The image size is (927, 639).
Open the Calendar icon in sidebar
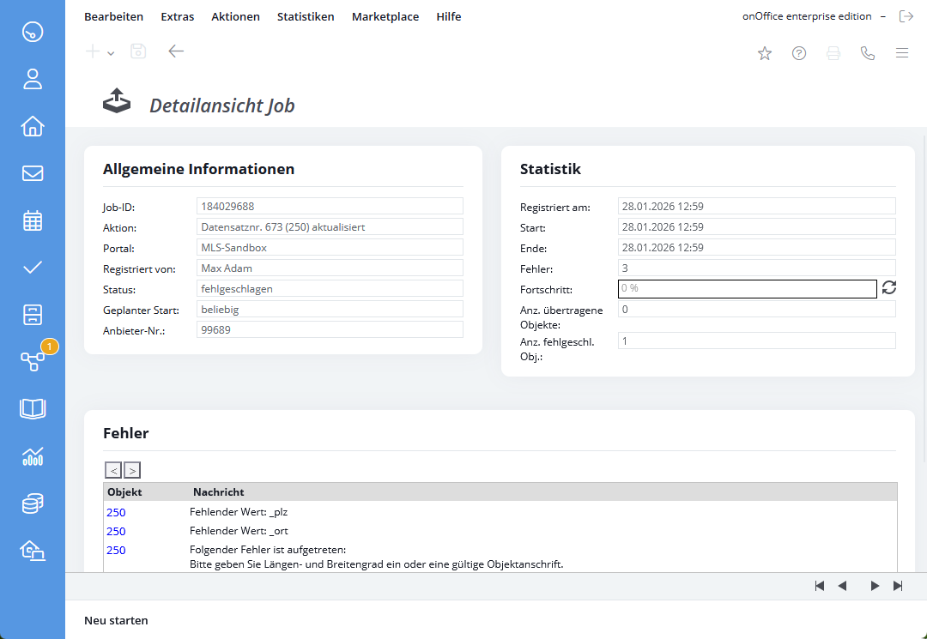click(33, 221)
